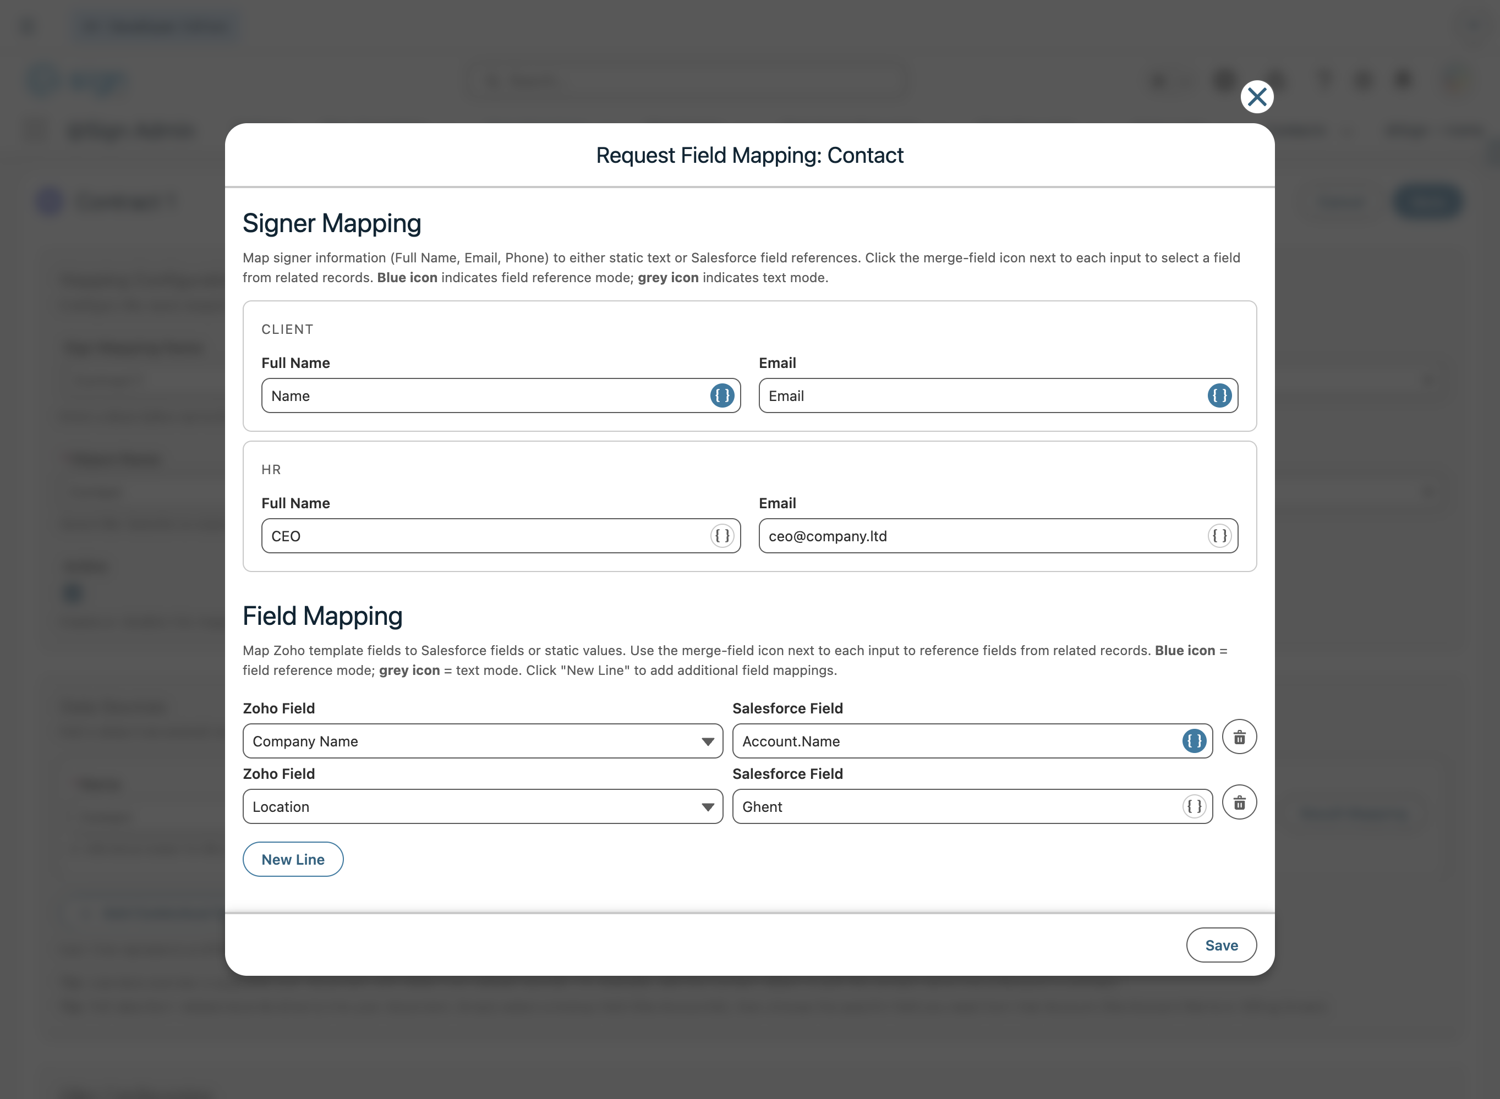Save the field mapping
The width and height of the screenshot is (1500, 1099).
click(x=1221, y=946)
